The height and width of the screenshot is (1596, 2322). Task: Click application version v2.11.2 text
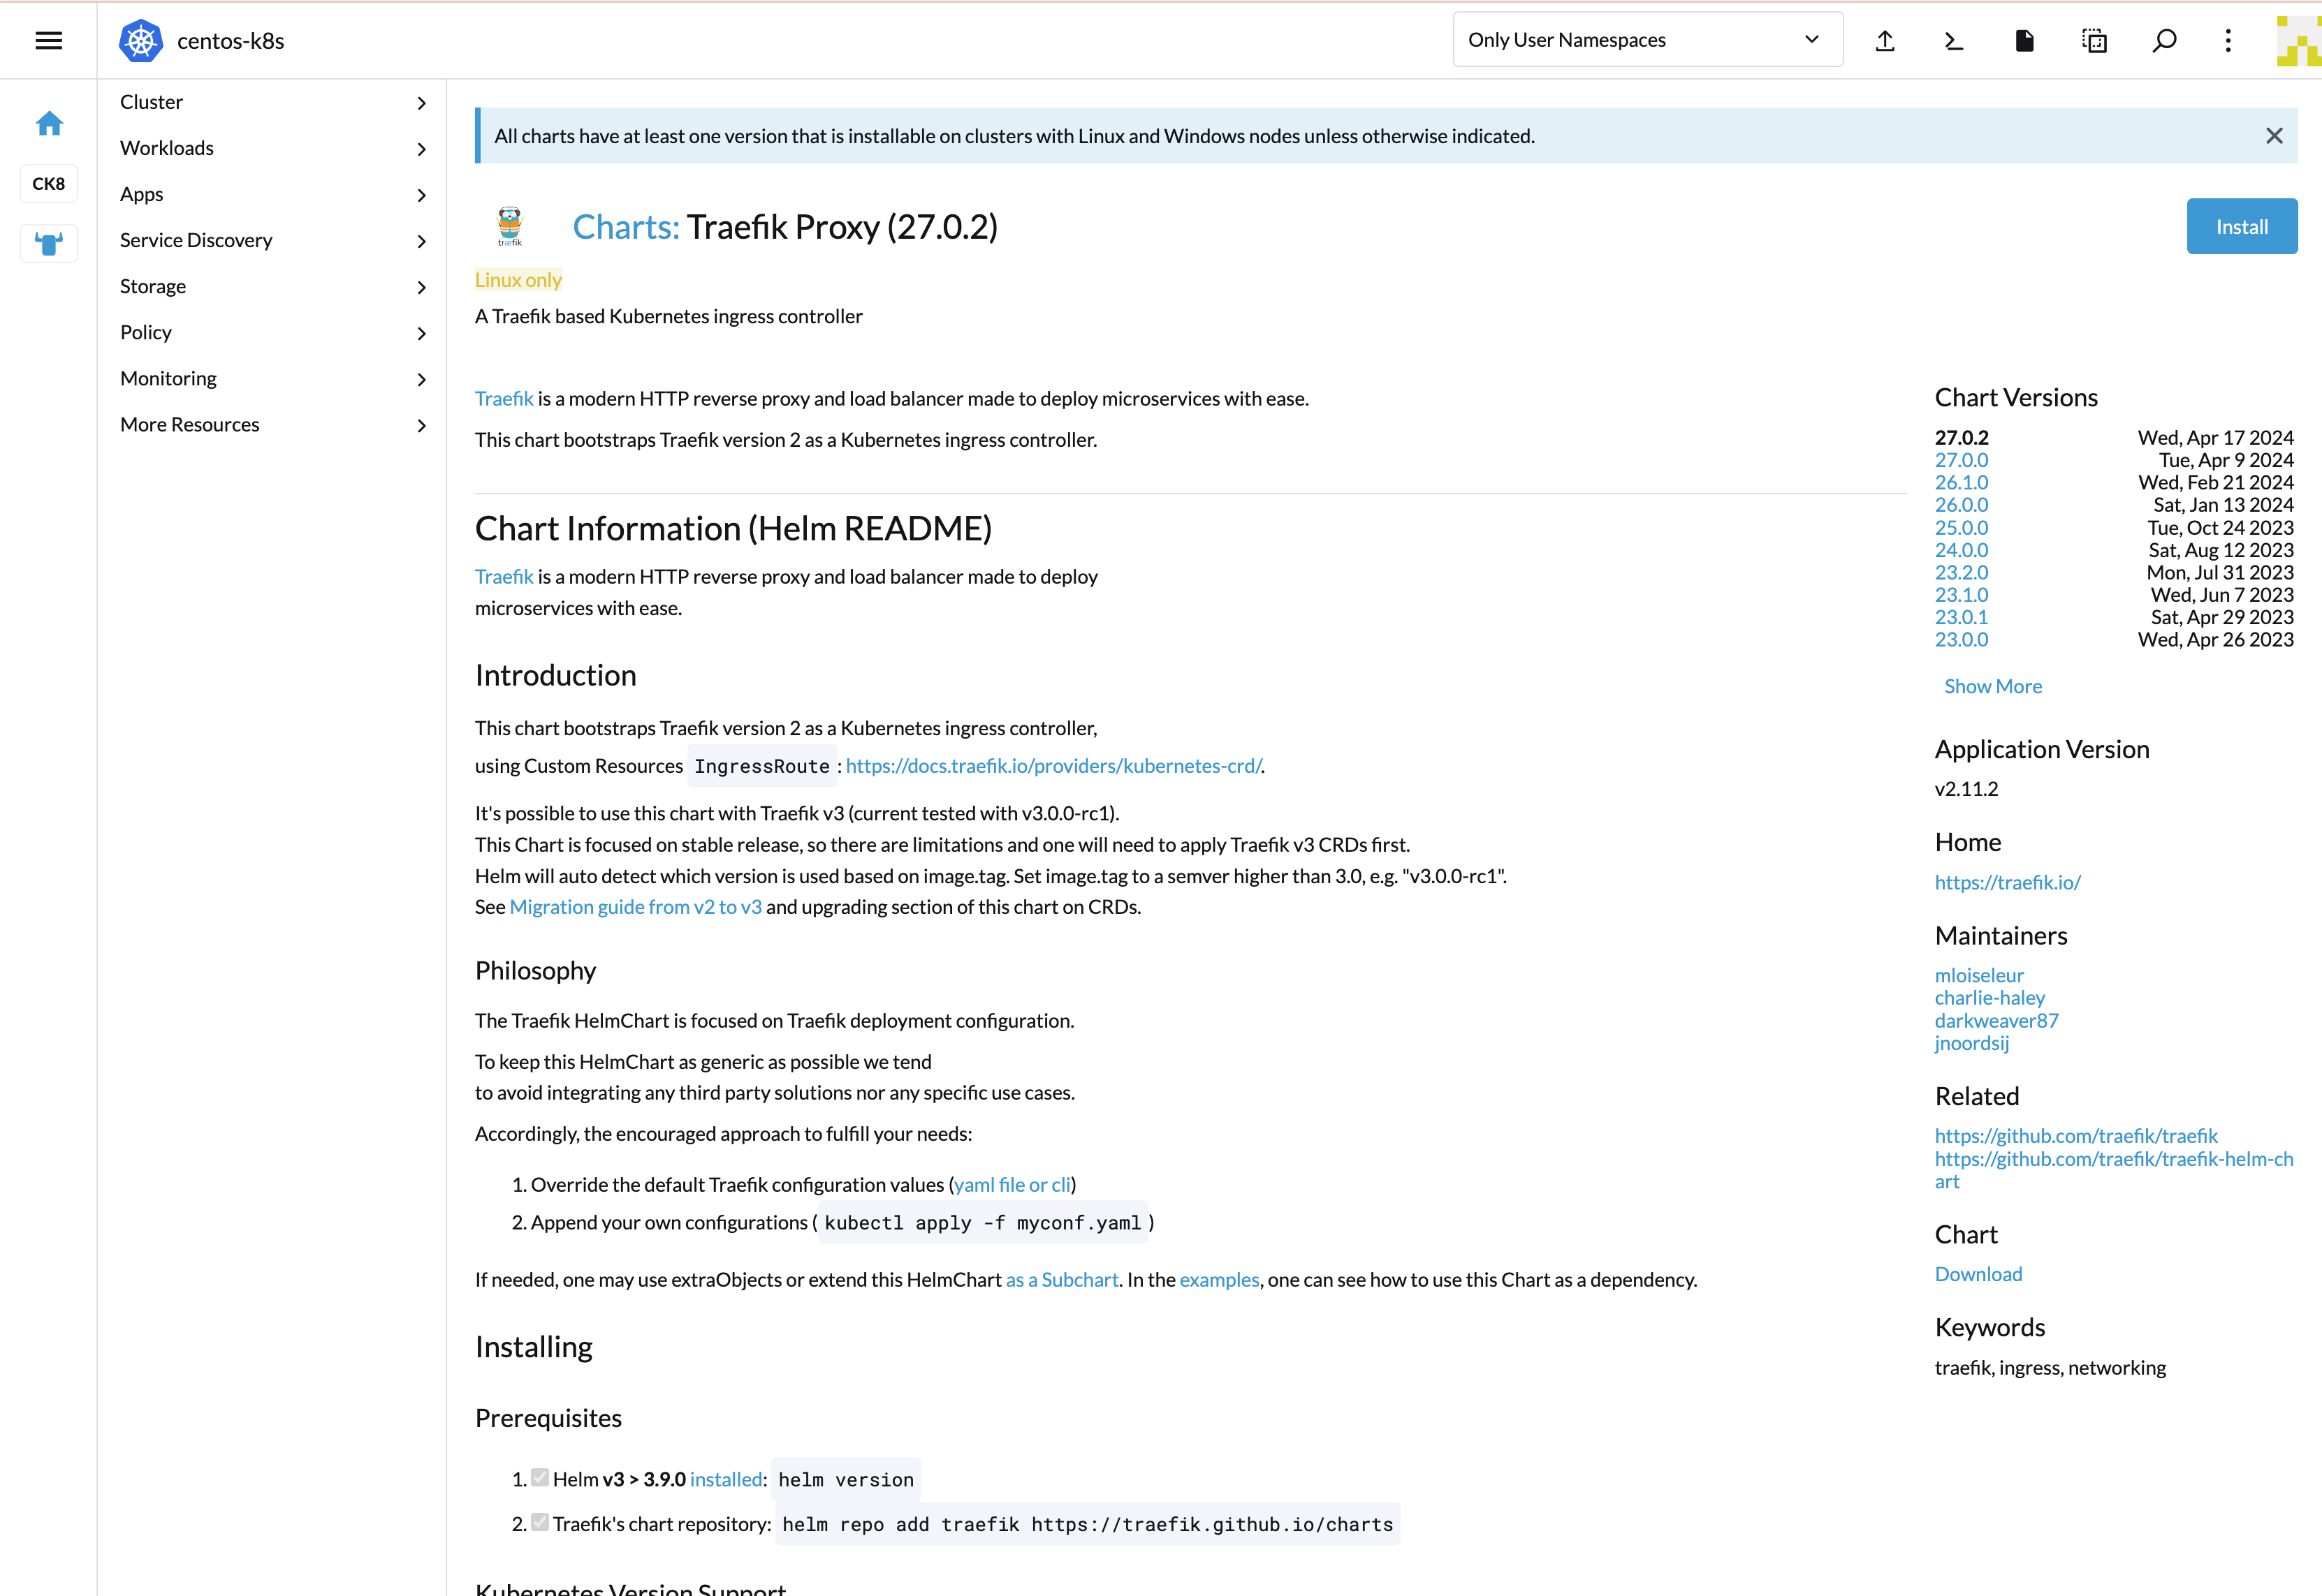coord(1966,789)
